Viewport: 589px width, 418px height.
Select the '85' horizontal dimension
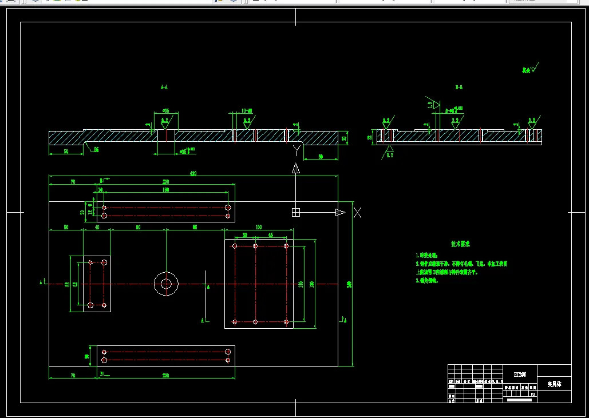coord(195,227)
